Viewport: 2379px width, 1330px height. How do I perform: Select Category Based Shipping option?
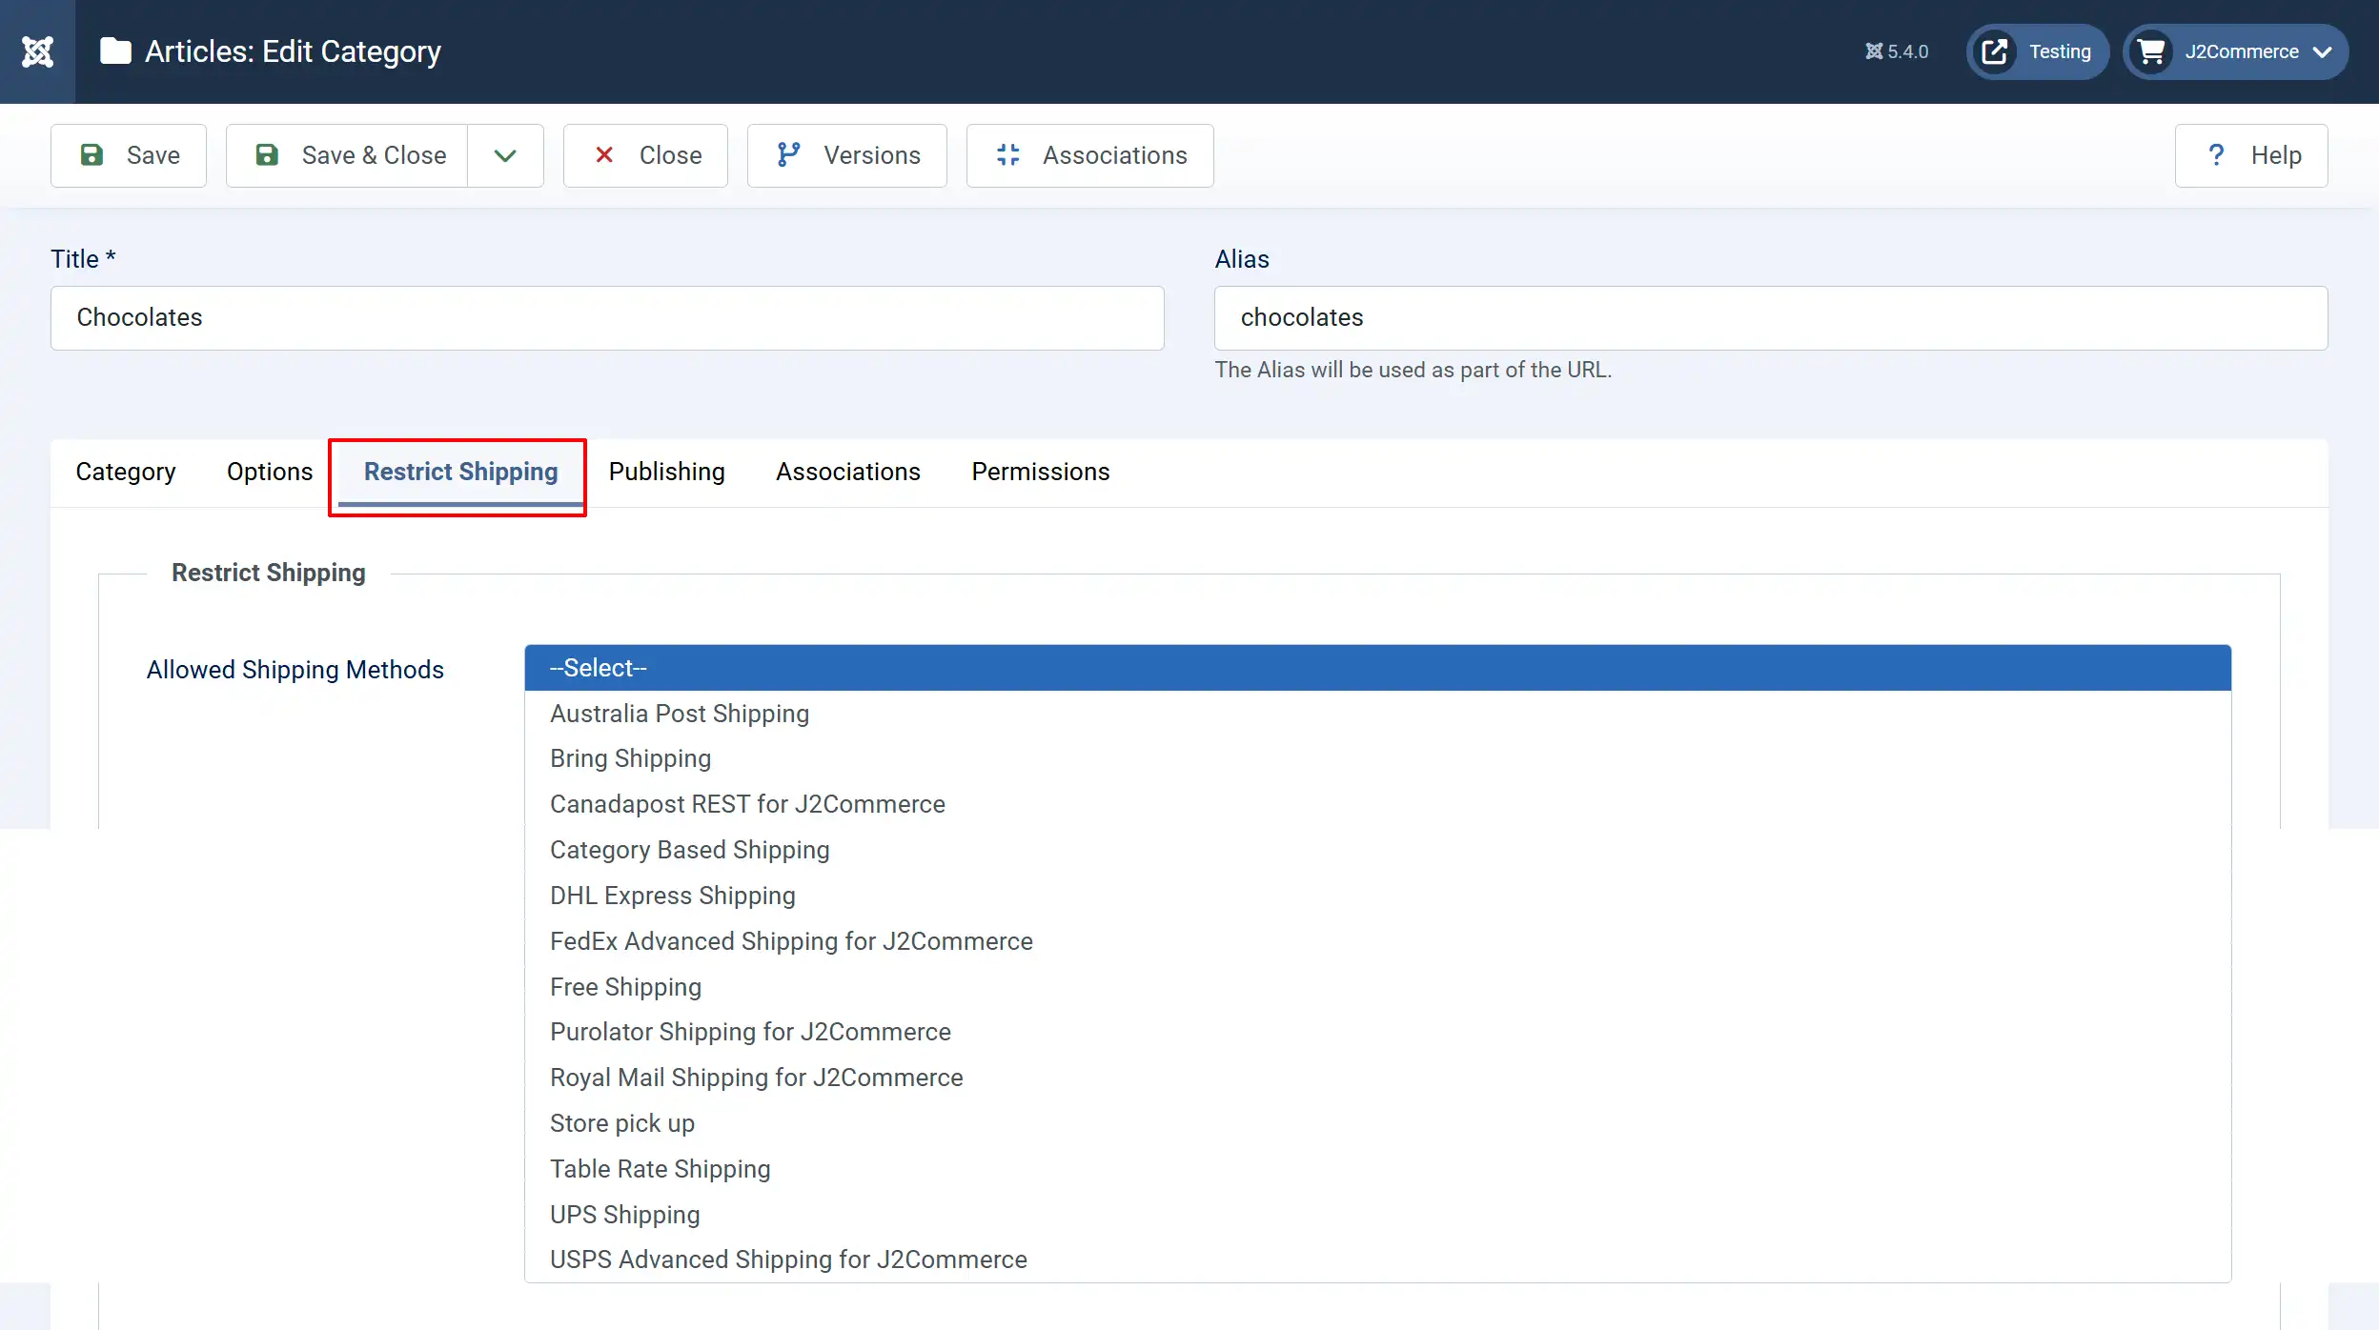pyautogui.click(x=1378, y=850)
